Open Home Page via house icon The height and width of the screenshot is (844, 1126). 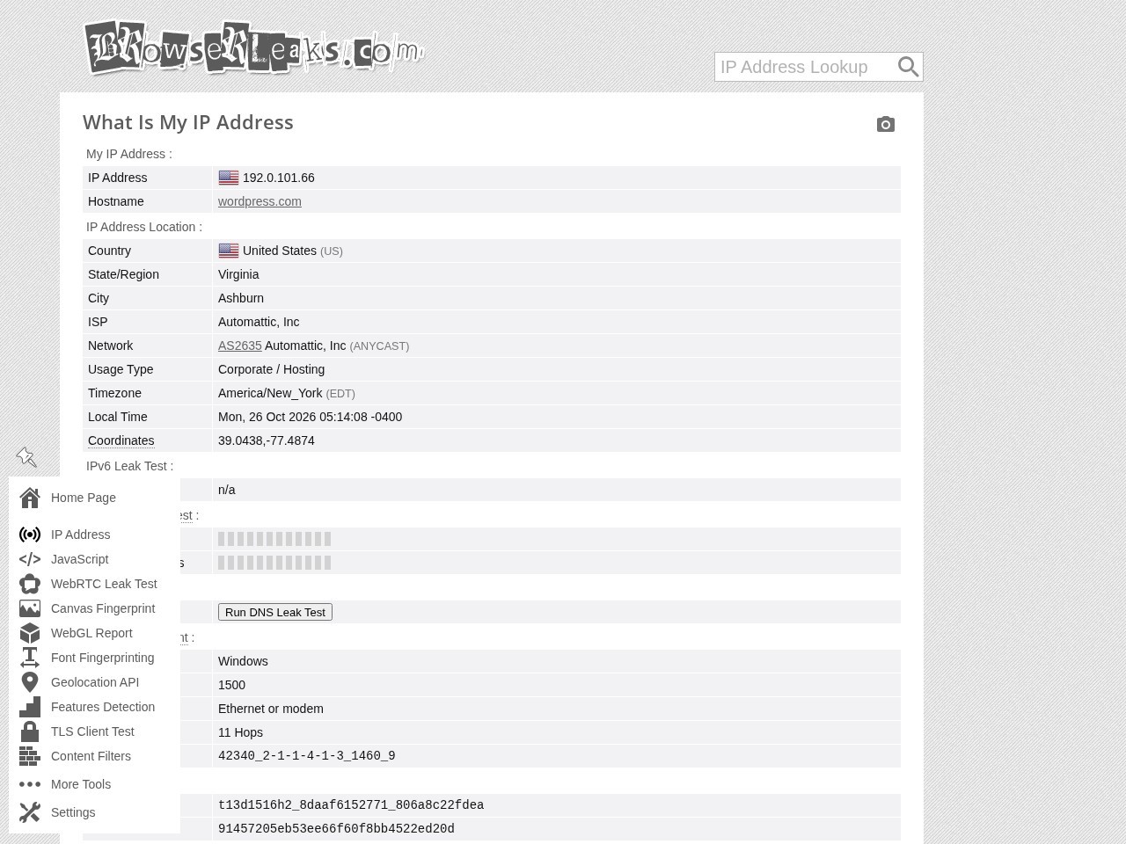point(30,498)
